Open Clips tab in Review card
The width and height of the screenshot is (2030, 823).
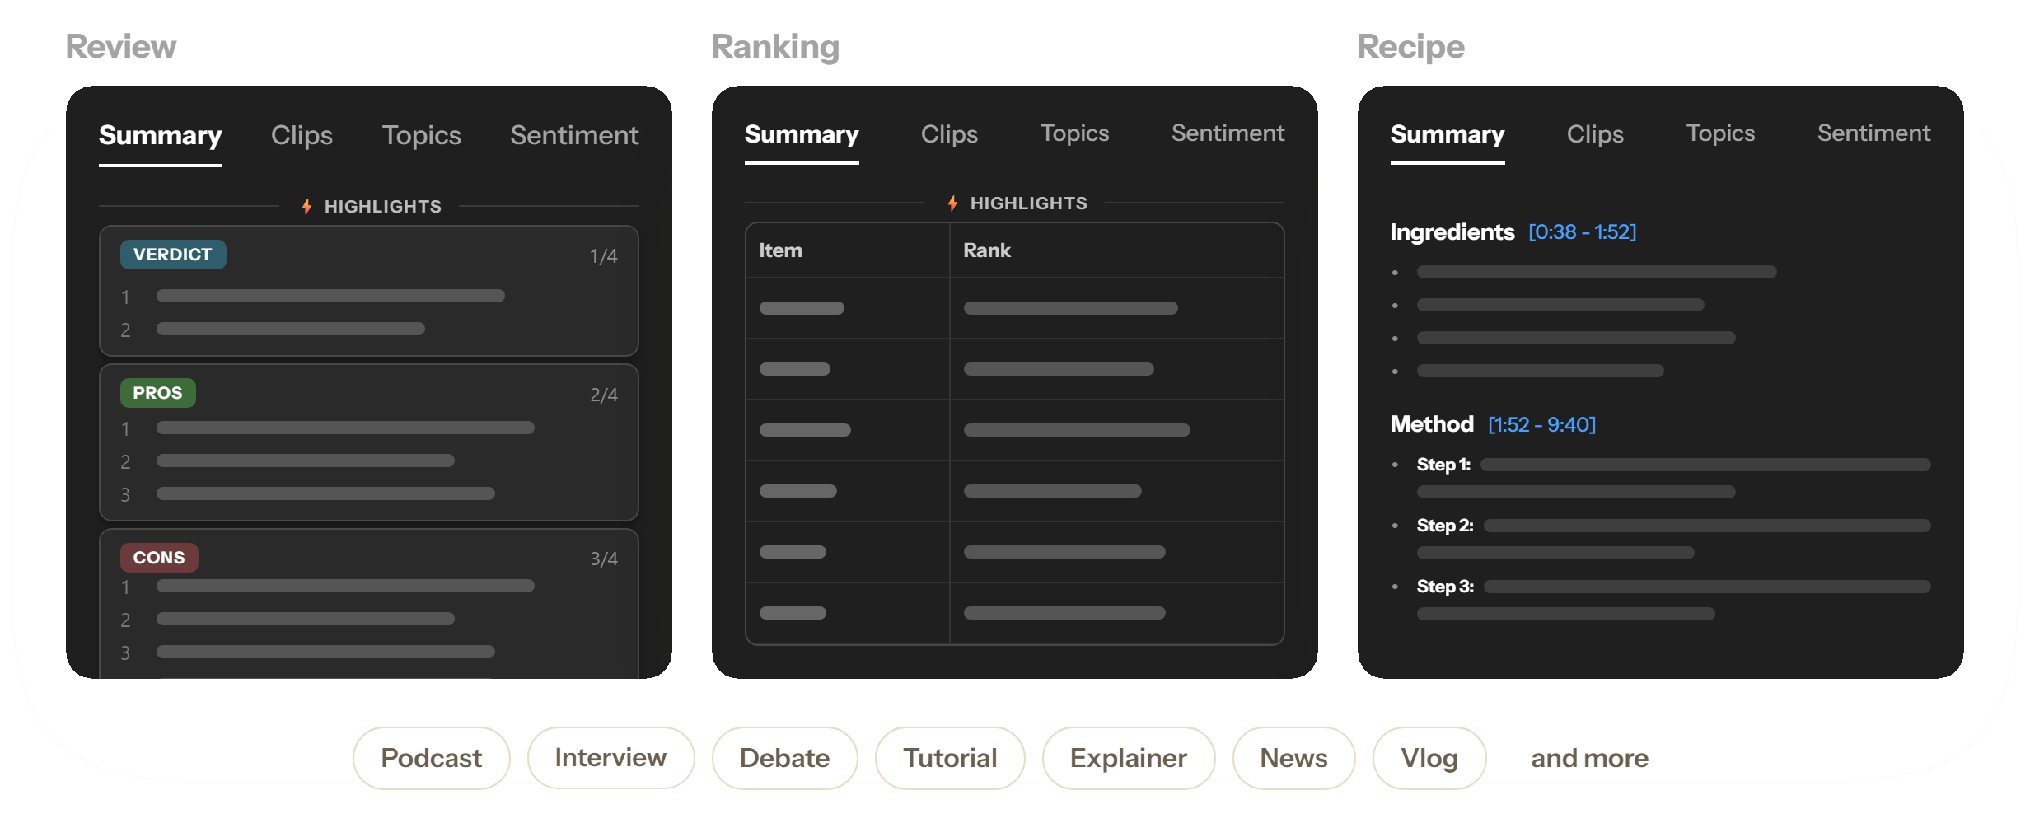[302, 135]
